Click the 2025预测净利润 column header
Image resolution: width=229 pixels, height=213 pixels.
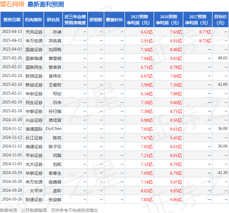point(139,20)
